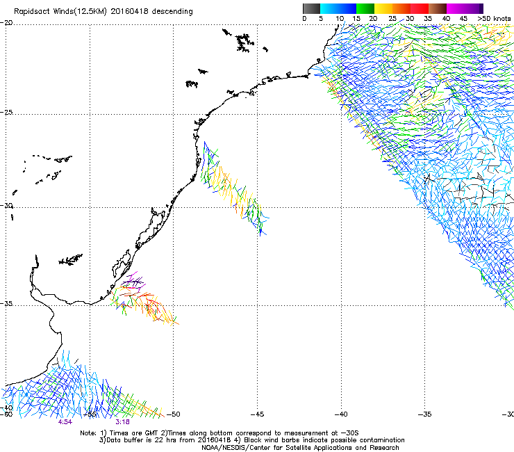Click the "-50" longitude axis label
The image size is (514, 452).
coord(174,414)
